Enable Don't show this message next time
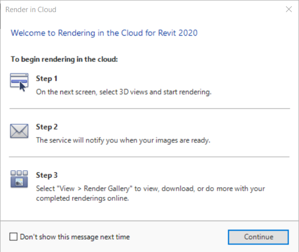Screen dimensions: 299x252 point(14,237)
